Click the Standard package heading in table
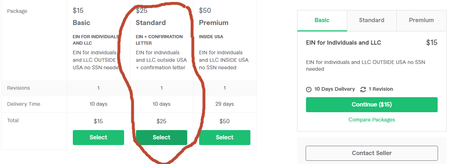 151,23
